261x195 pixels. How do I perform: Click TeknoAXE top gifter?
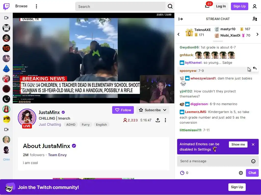click(202, 30)
